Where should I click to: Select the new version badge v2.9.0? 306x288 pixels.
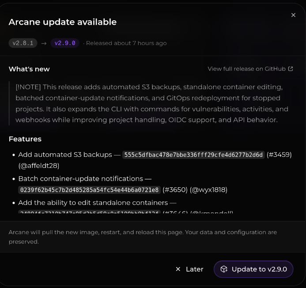point(65,43)
